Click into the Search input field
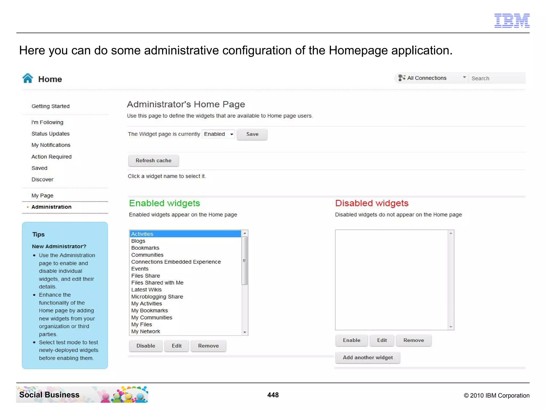 497,78
